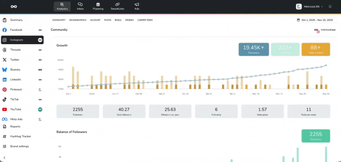
Task: Open Brand settings in the sidebar
Action: [x=19, y=146]
